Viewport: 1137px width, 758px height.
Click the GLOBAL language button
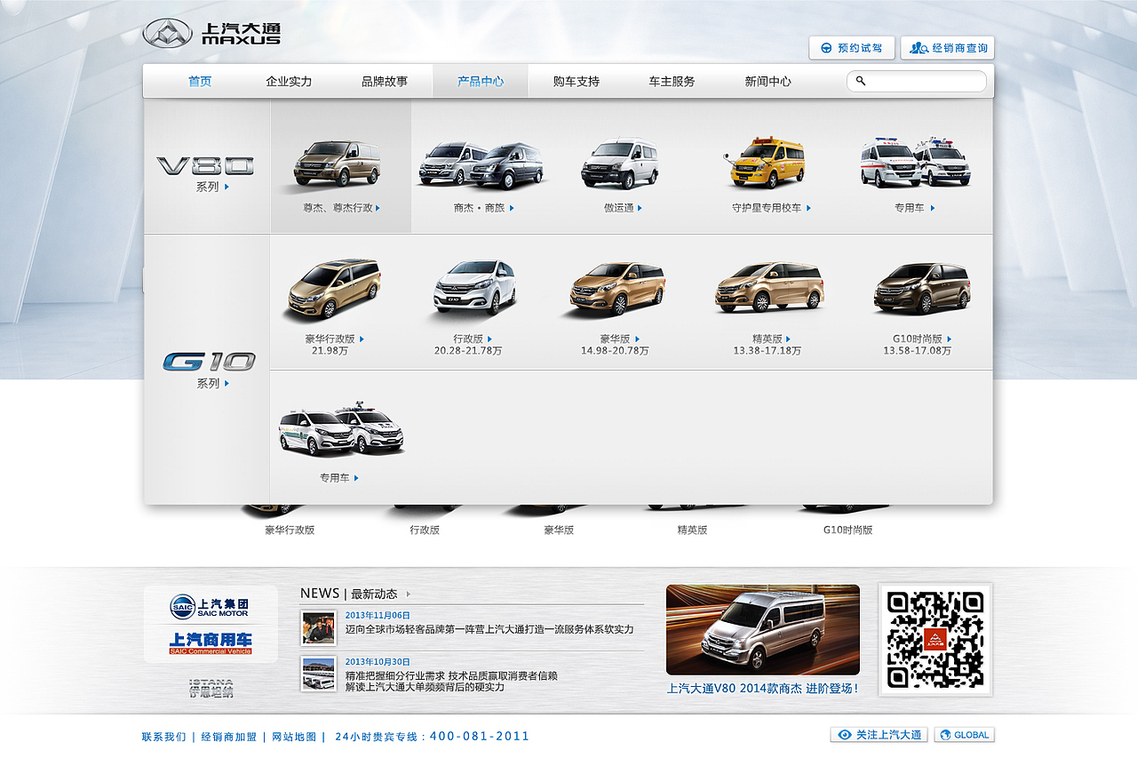point(965,735)
